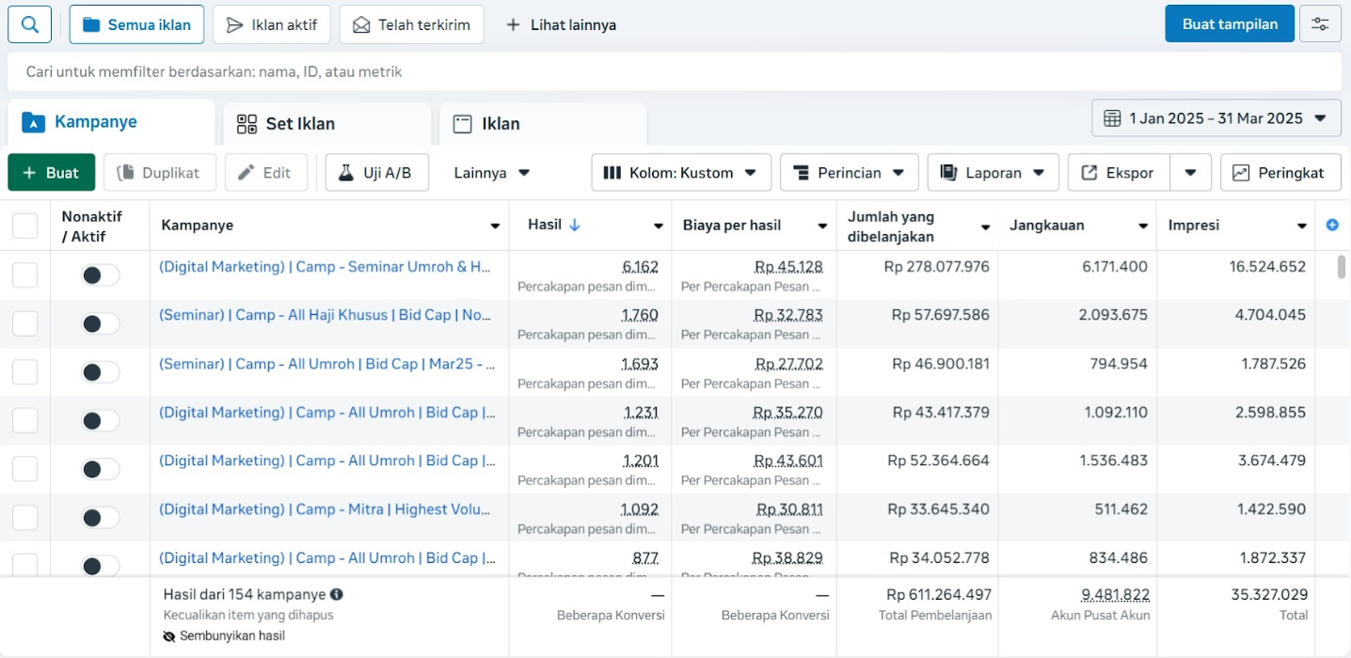
Task: Click Sembunyikan hasil hidden-eye icon
Action: point(169,636)
